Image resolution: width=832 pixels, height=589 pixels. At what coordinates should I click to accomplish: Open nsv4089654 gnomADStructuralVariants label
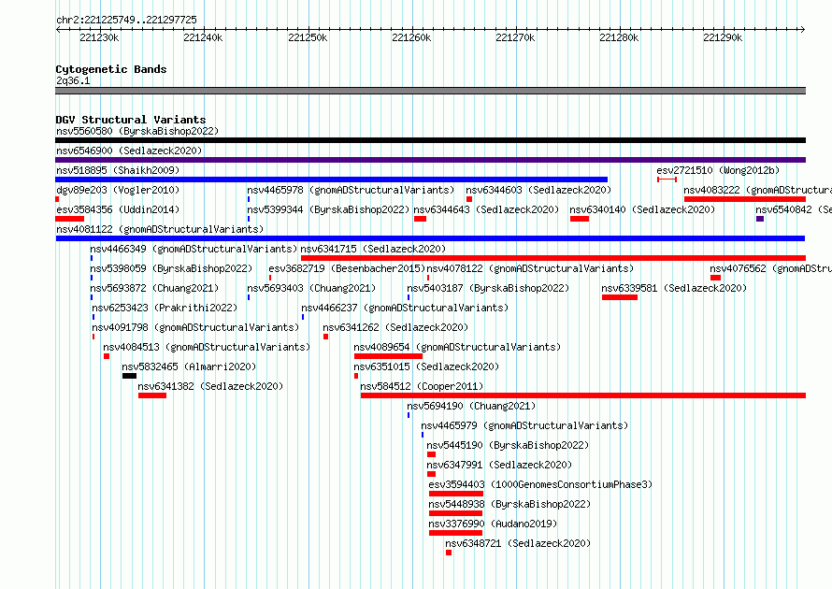[457, 347]
